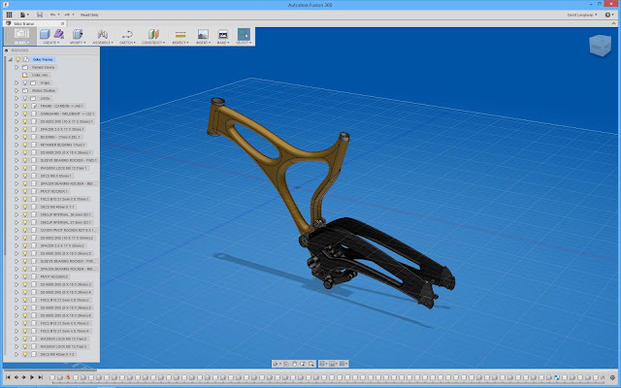Image resolution: width=621 pixels, height=388 pixels.
Task: Expand the Named Views folder
Action: point(16,67)
